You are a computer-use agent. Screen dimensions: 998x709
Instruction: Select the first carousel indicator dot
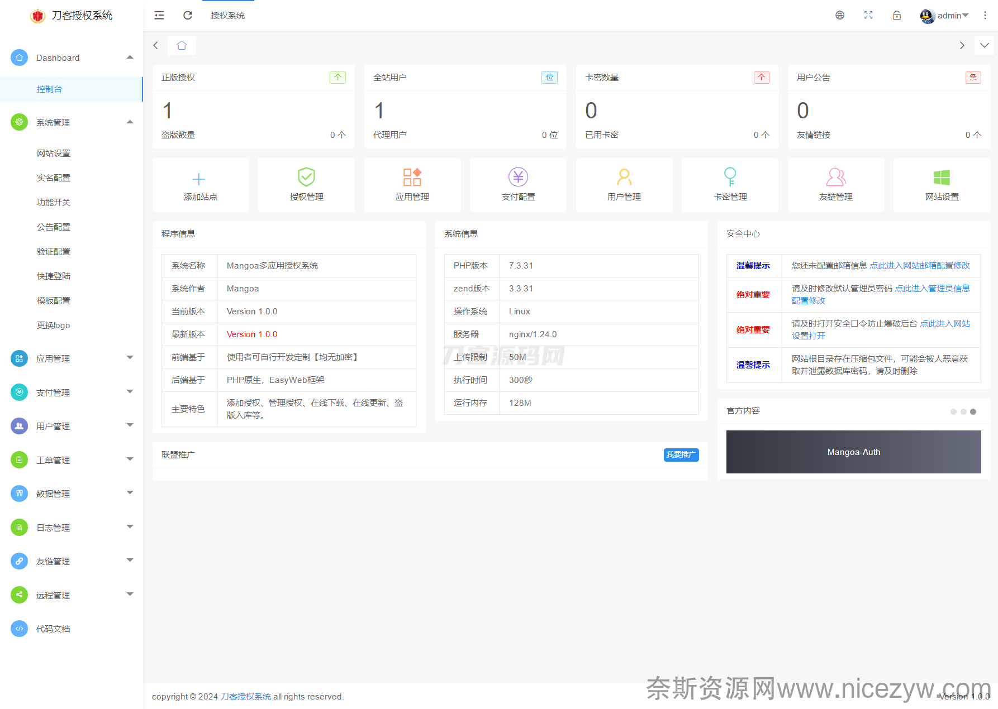(x=953, y=412)
